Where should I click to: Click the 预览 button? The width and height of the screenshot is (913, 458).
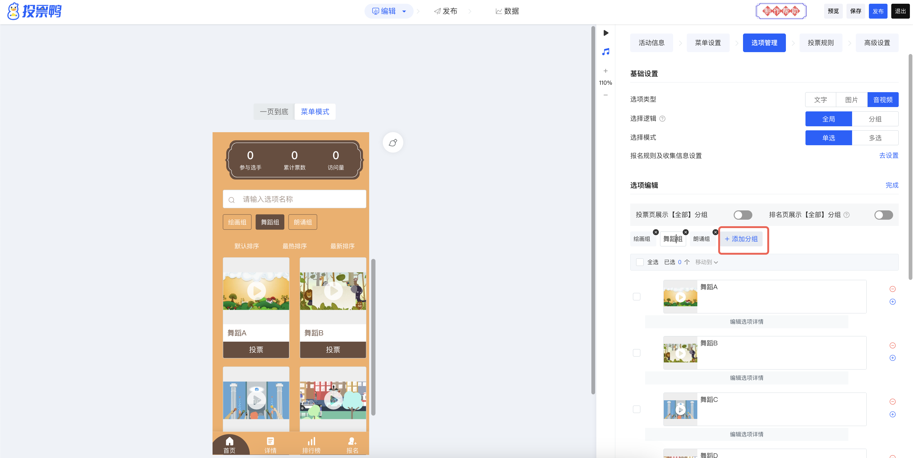pyautogui.click(x=833, y=11)
